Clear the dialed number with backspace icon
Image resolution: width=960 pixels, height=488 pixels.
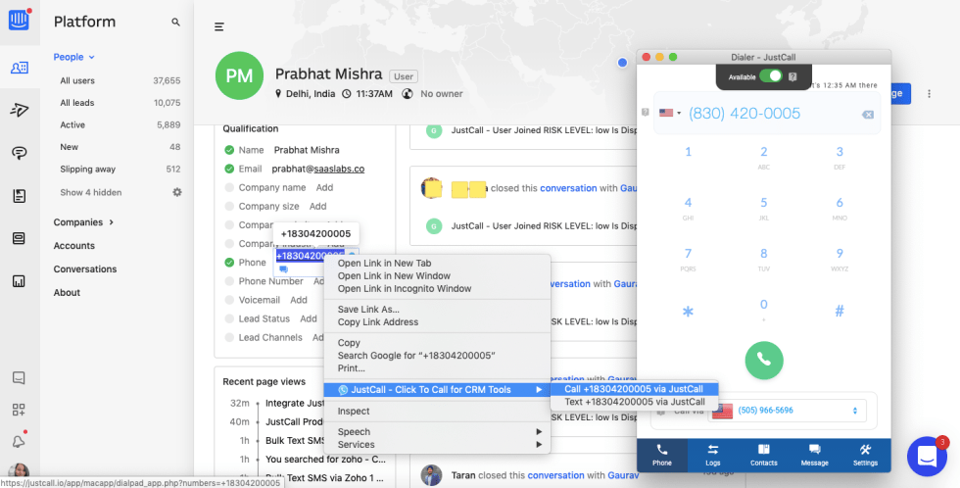(x=868, y=115)
